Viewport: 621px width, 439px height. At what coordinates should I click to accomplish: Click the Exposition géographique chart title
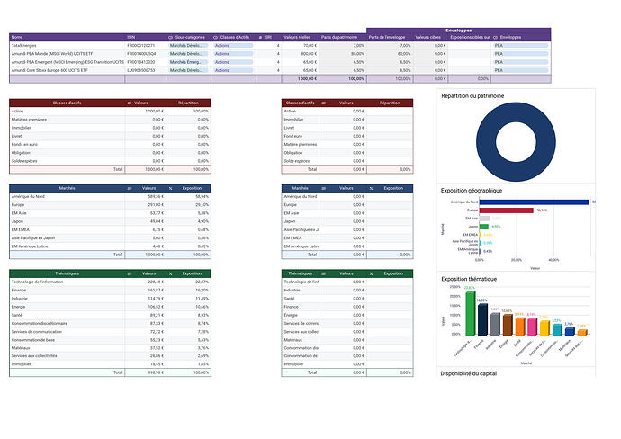tap(472, 191)
